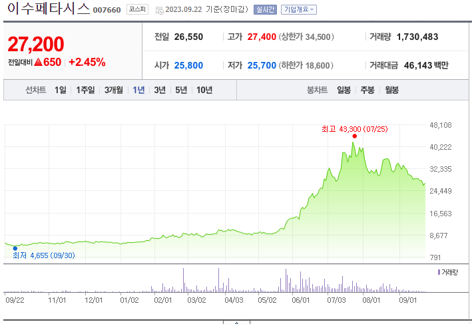
Task: Click the 코스피 market badge
Action: (137, 9)
